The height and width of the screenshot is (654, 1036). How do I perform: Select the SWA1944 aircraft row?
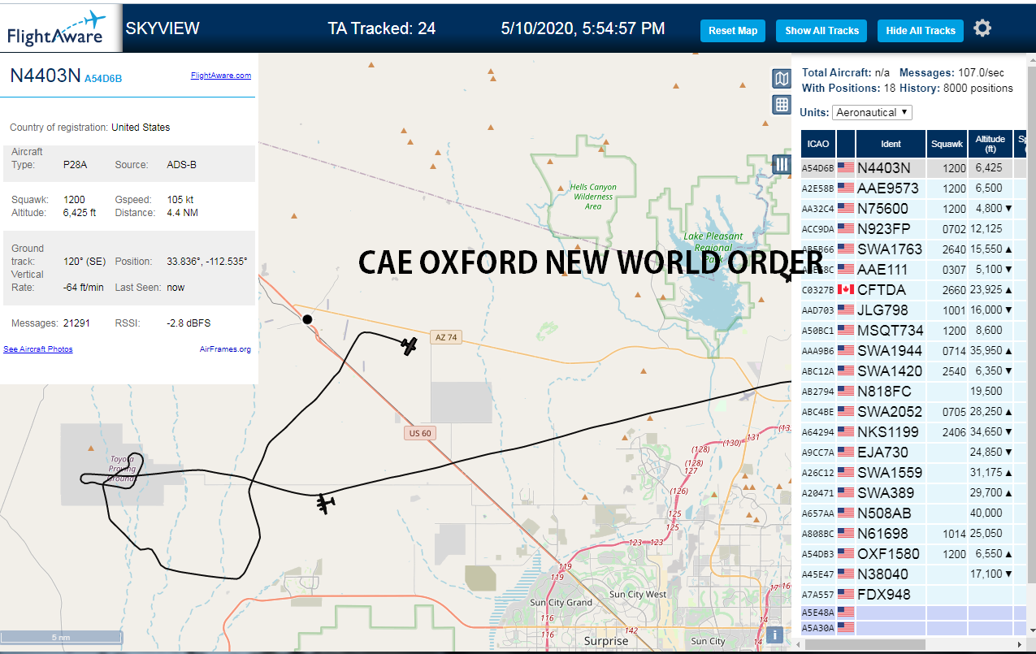click(912, 351)
